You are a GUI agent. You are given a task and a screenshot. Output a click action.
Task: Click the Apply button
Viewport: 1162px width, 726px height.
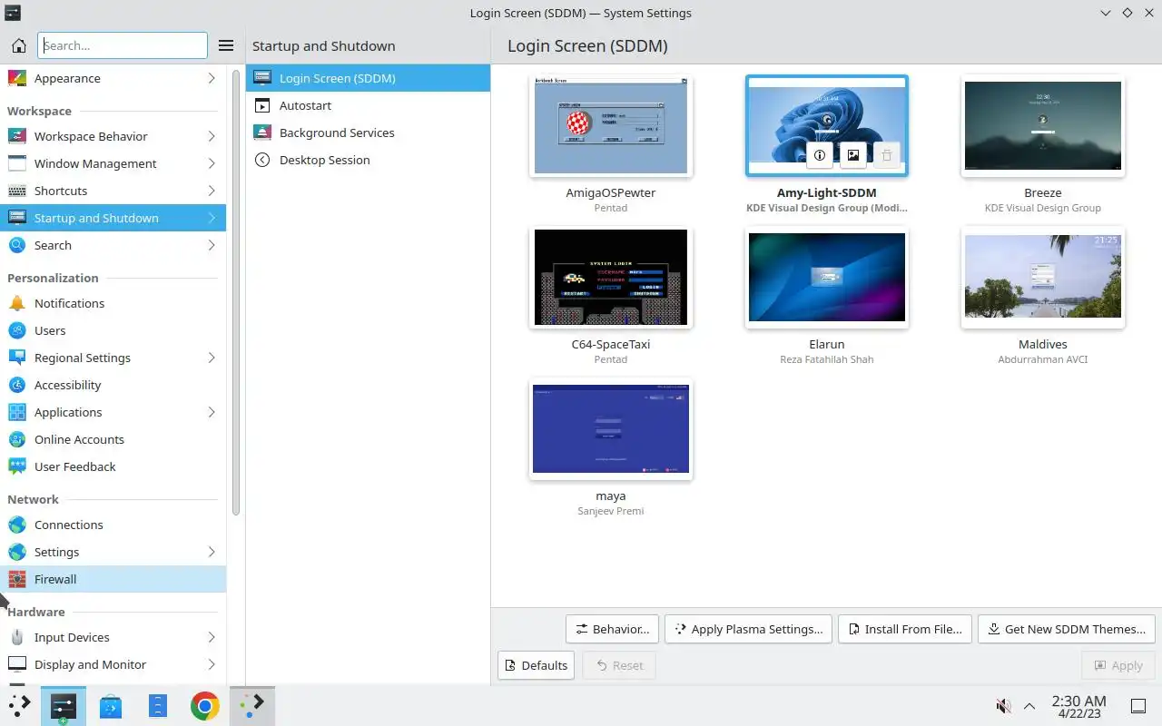coord(1118,665)
